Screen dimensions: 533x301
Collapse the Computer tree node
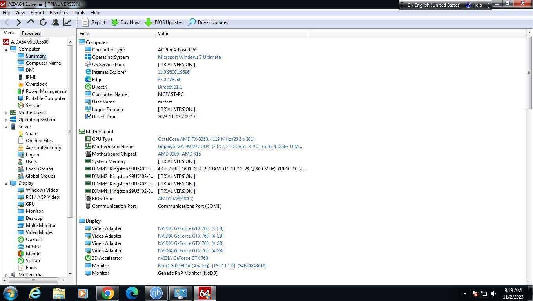(x=6, y=49)
